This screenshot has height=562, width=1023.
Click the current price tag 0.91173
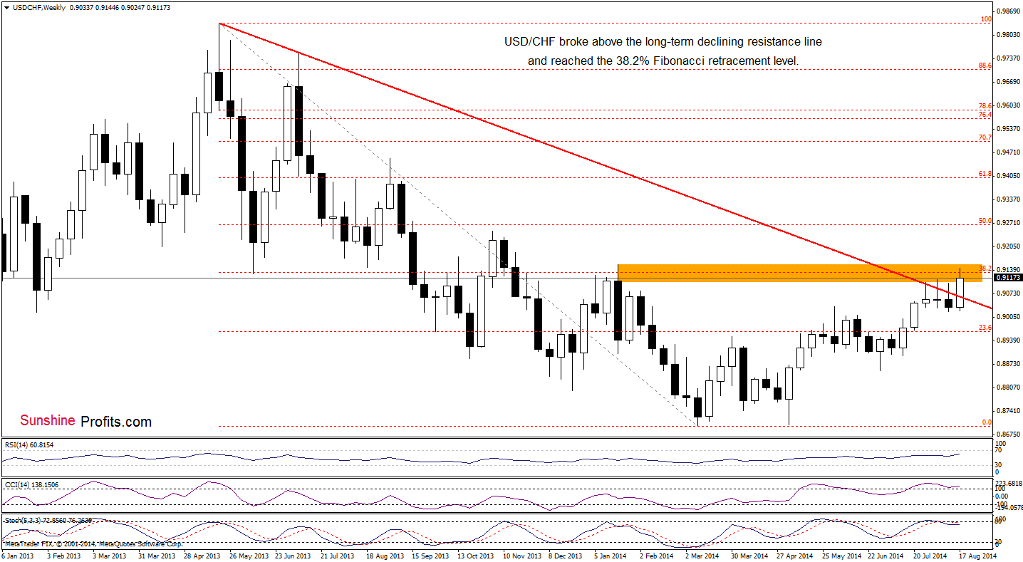coord(1009,278)
